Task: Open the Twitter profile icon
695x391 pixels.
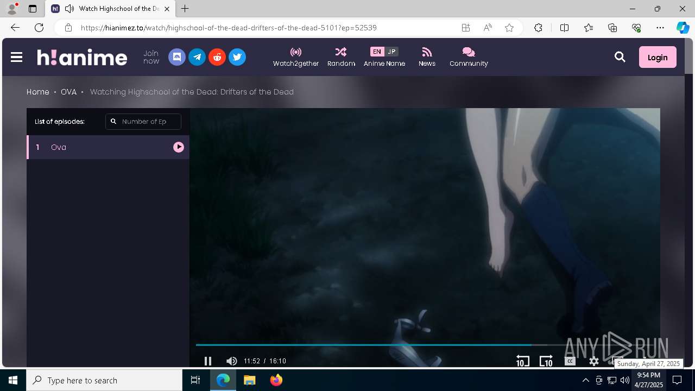Action: point(237,57)
